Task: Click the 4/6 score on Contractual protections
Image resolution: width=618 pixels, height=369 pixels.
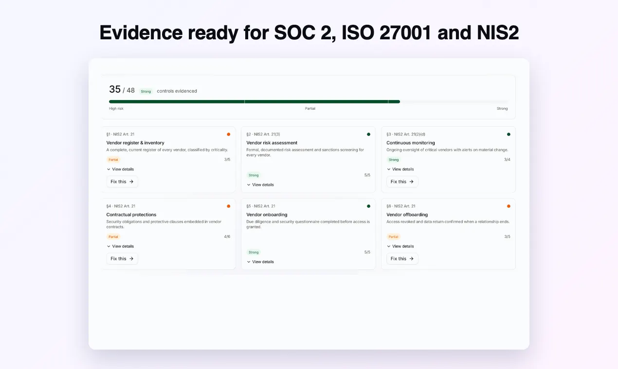Action: 227,237
